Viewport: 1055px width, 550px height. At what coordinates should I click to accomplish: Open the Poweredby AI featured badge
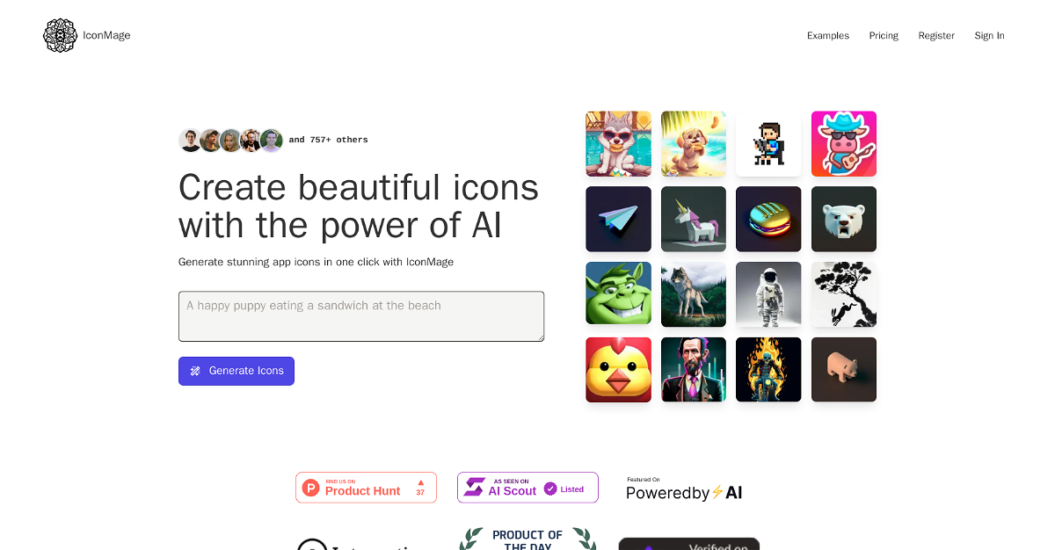(684, 488)
